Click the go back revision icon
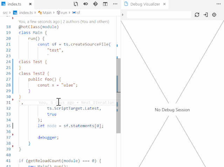The image size is (224, 167). [86, 4]
